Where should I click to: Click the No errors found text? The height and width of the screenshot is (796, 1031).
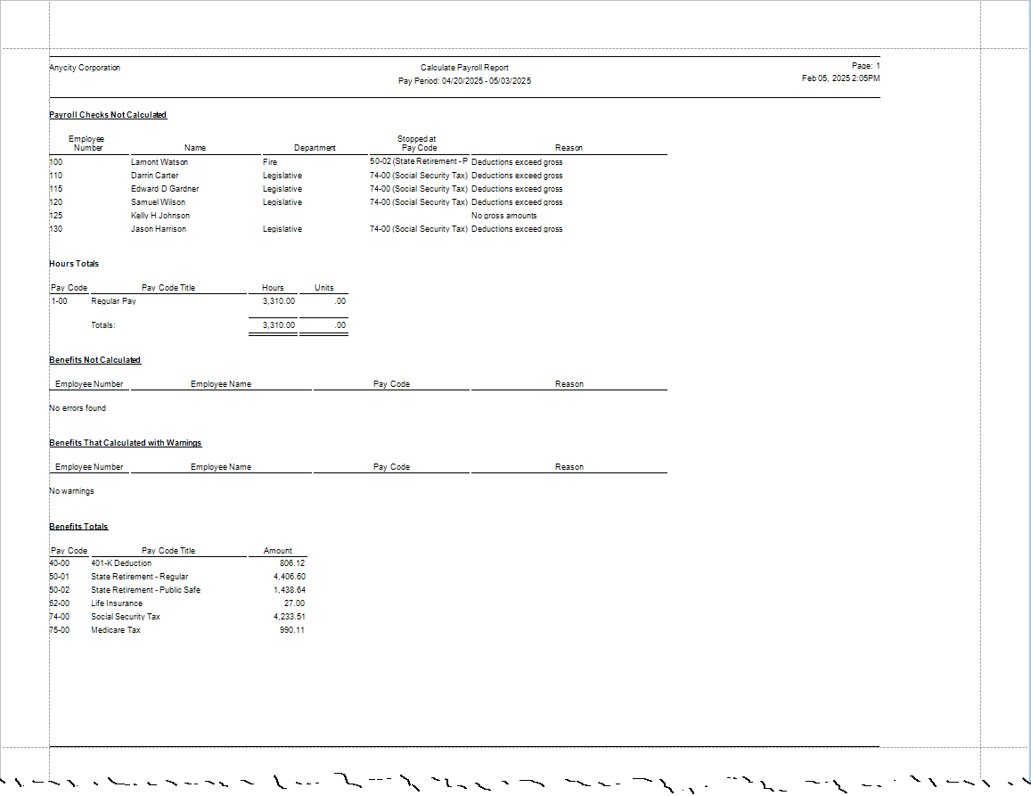coord(78,408)
